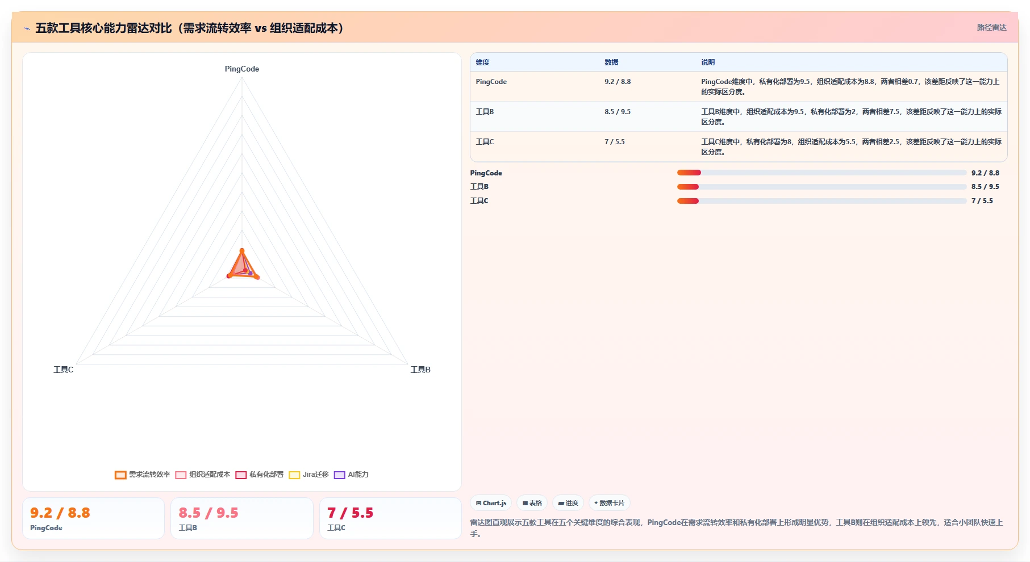This screenshot has height=562, width=1030.
Task: Click the 进度 tag
Action: click(x=568, y=503)
